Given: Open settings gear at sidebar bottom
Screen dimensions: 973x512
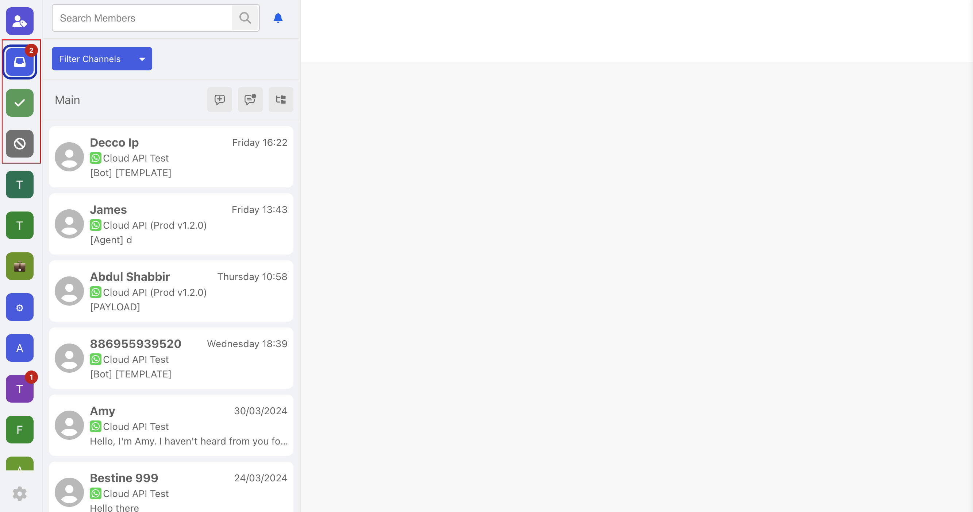Looking at the screenshot, I should click(20, 493).
